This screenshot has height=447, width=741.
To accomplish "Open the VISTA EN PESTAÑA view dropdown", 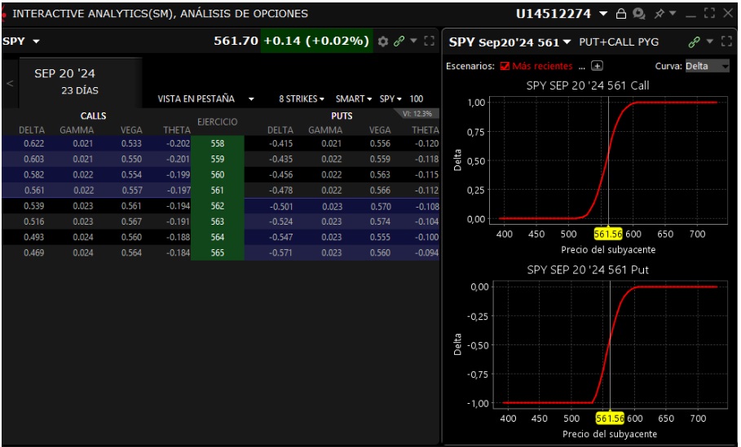I will 205,99.
